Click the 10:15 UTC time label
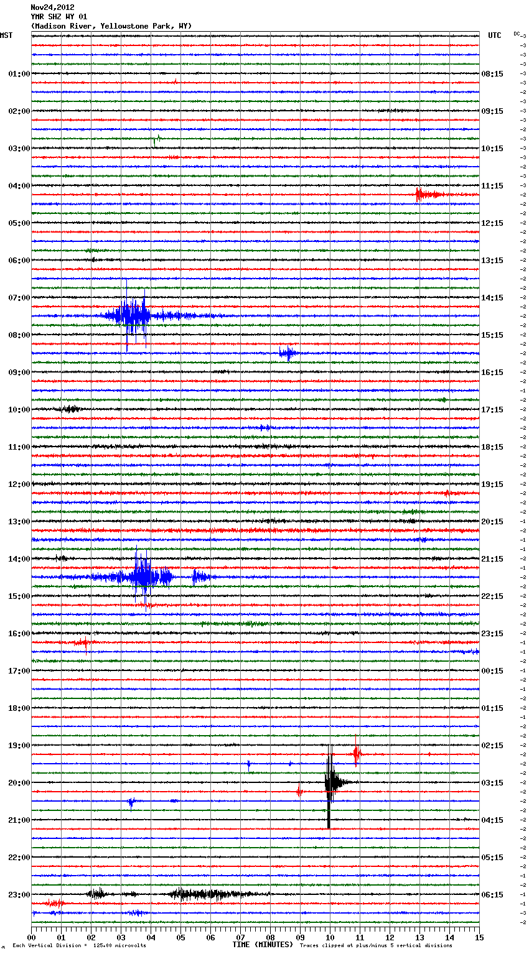529x954 pixels. coord(492,149)
